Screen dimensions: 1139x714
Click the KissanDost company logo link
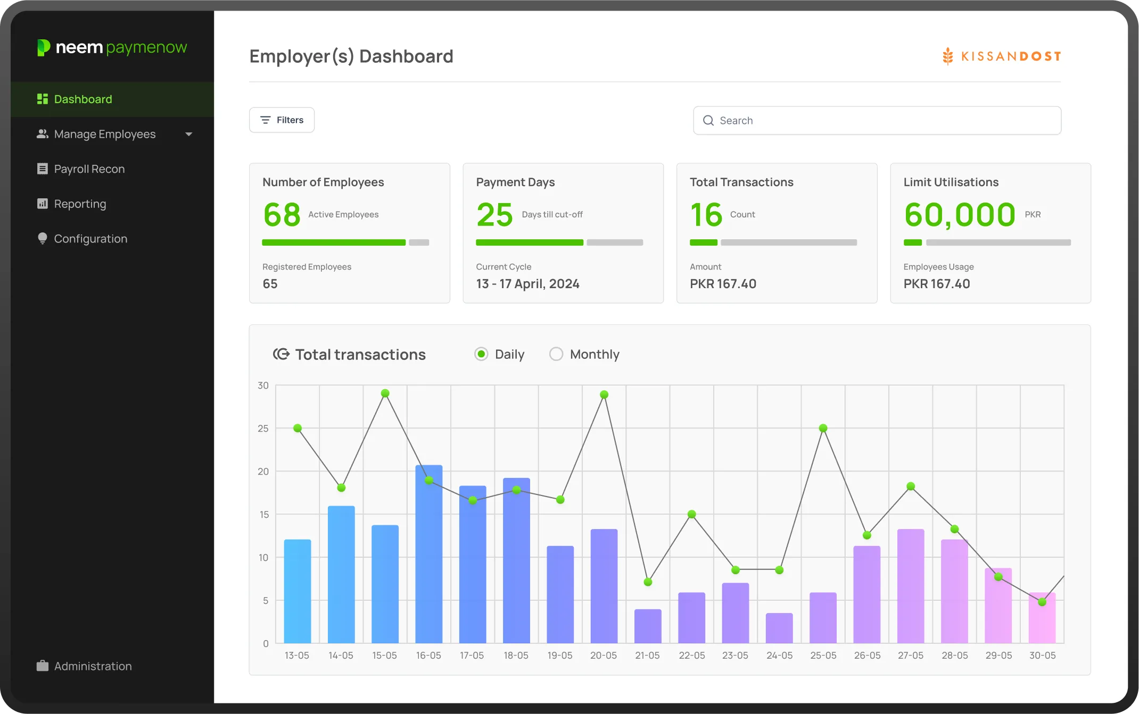pos(1001,56)
